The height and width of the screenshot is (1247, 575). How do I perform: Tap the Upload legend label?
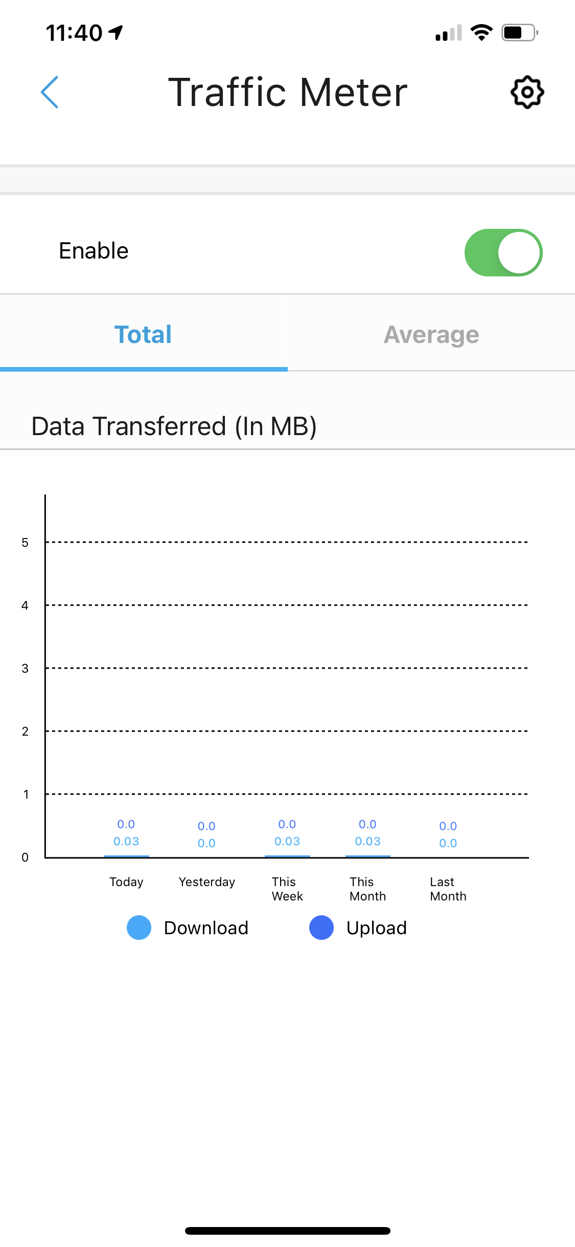point(377,928)
